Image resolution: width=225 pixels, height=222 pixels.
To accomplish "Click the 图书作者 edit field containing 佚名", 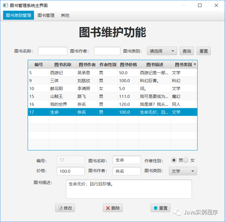I will [x=127, y=171].
